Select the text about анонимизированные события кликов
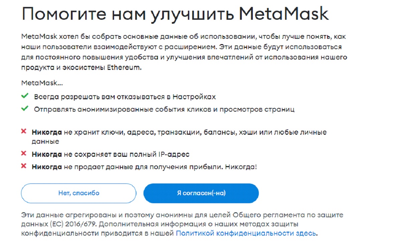Screen dimensions: 415x247 (x=164, y=109)
